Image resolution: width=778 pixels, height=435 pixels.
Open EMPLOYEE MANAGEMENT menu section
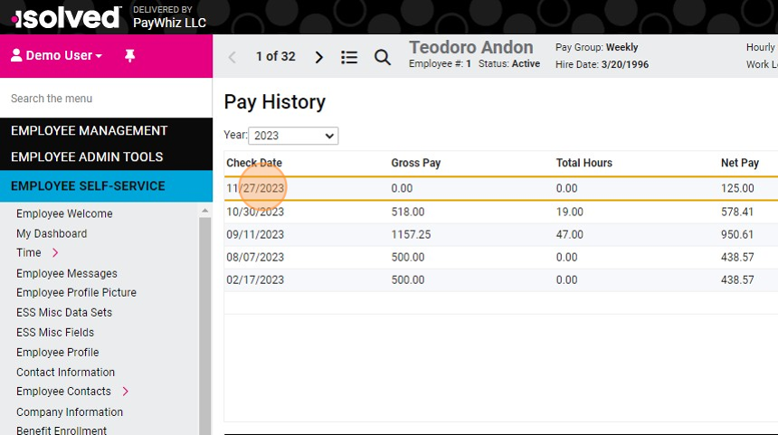coord(90,130)
